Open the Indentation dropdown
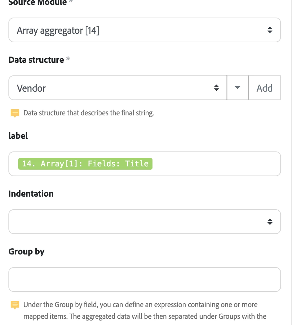Viewport: 292px width, 325px height. (x=140, y=222)
